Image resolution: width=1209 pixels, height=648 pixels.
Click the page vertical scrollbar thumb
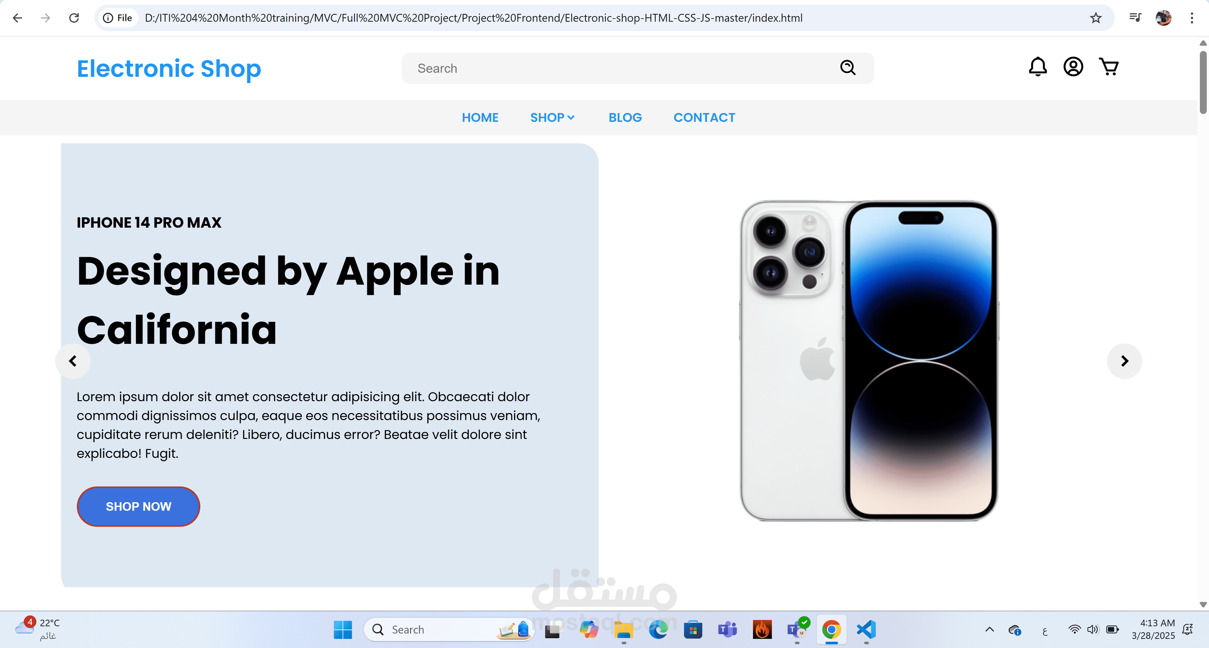[x=1203, y=82]
